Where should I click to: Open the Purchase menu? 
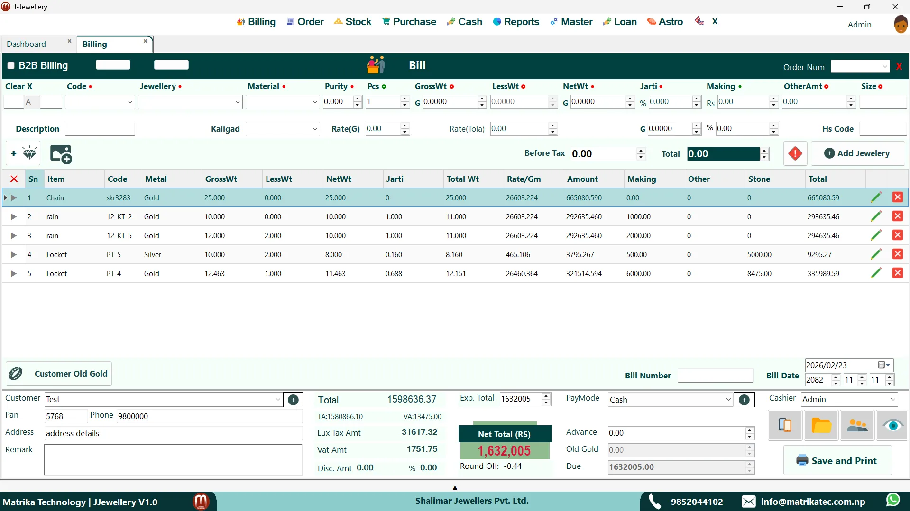[x=409, y=22]
